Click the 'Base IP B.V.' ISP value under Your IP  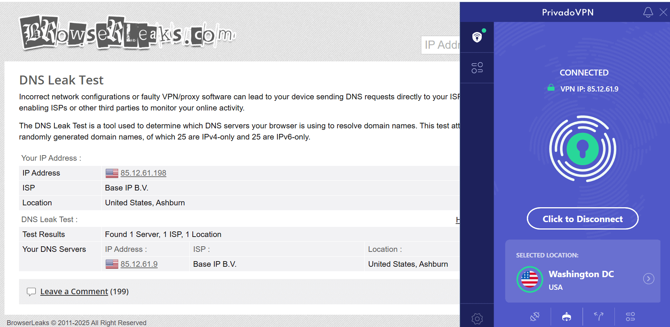(x=127, y=188)
